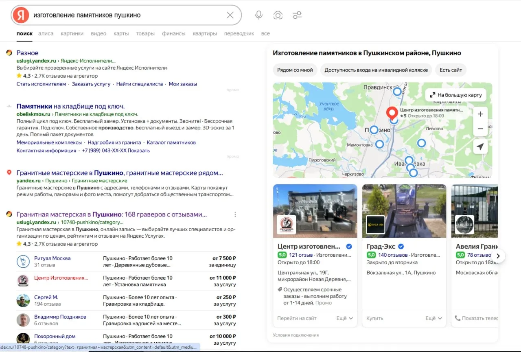Click Похоронный дом avatar icon
Viewport: 521px width, 352px height.
(23, 338)
